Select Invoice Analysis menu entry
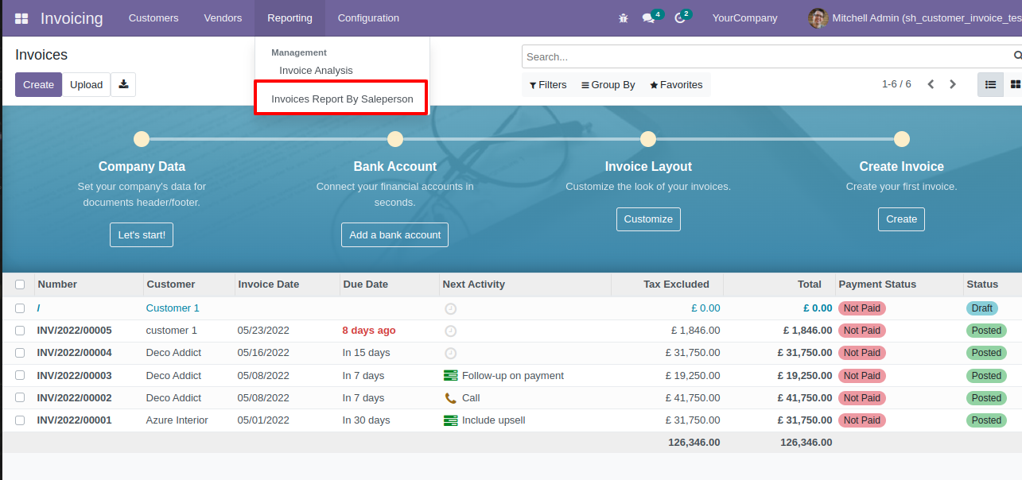1022x480 pixels. coord(316,71)
